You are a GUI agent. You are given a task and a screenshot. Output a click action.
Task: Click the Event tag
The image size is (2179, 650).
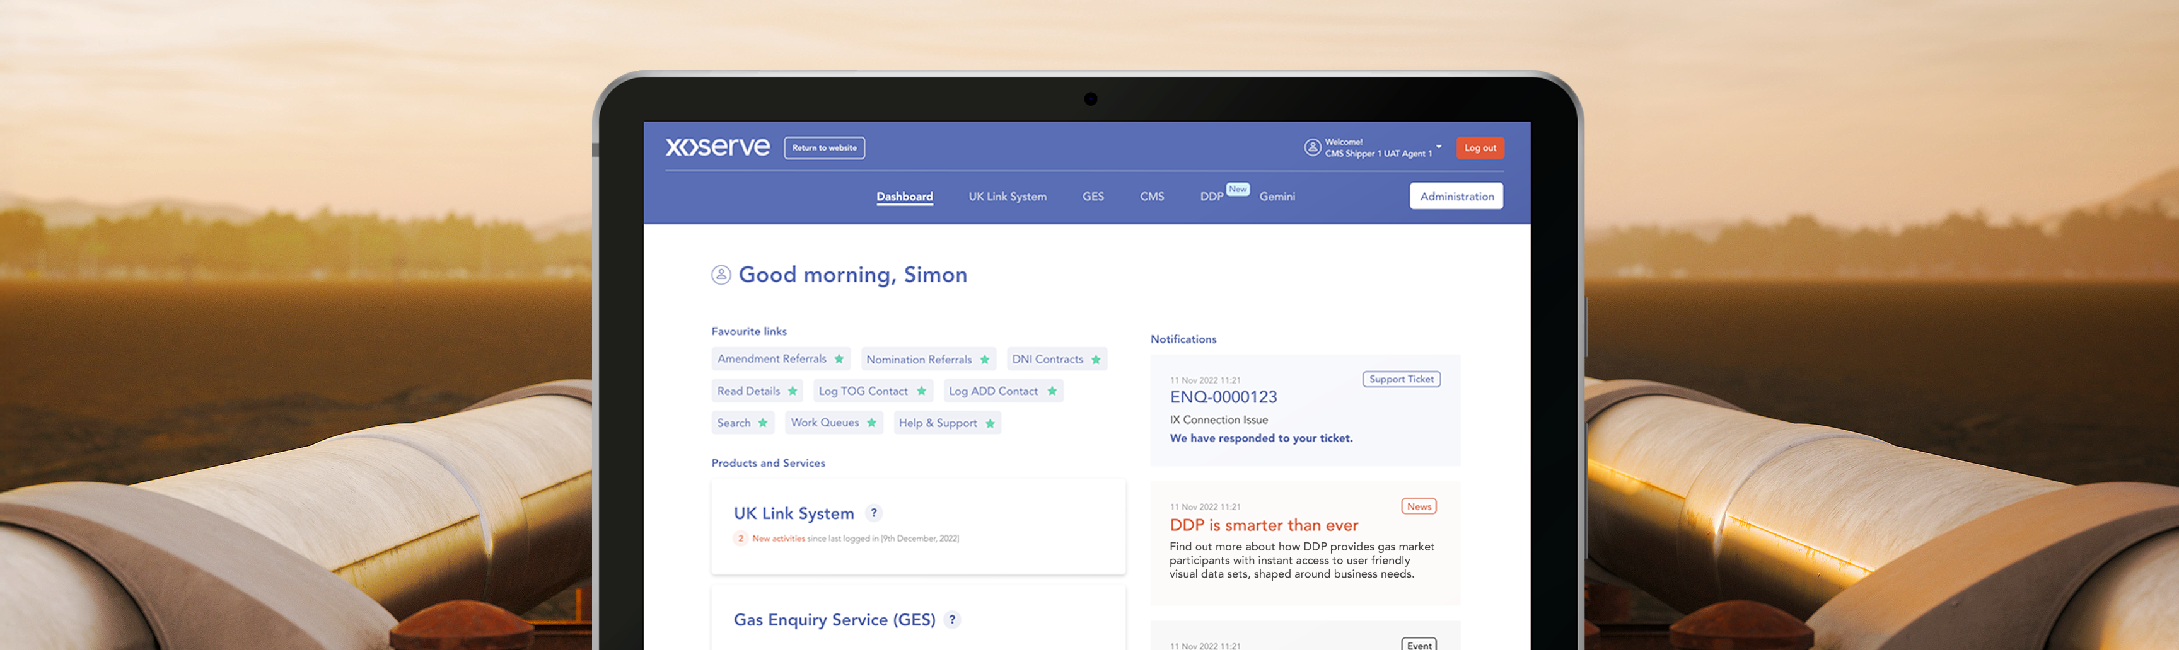(1419, 644)
